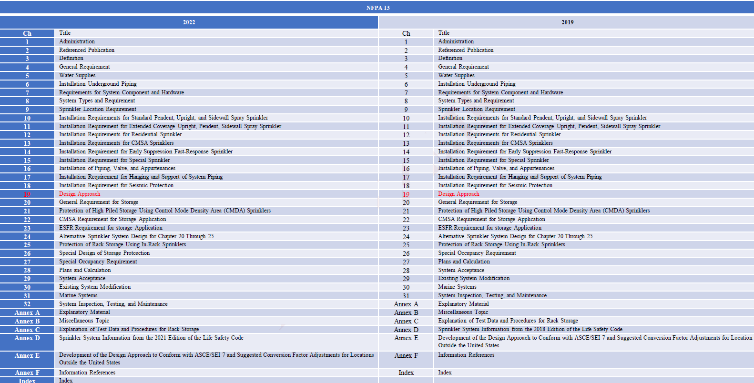
Task: Click chapter 32 number cell in 2022 column
Action: (x=27, y=304)
